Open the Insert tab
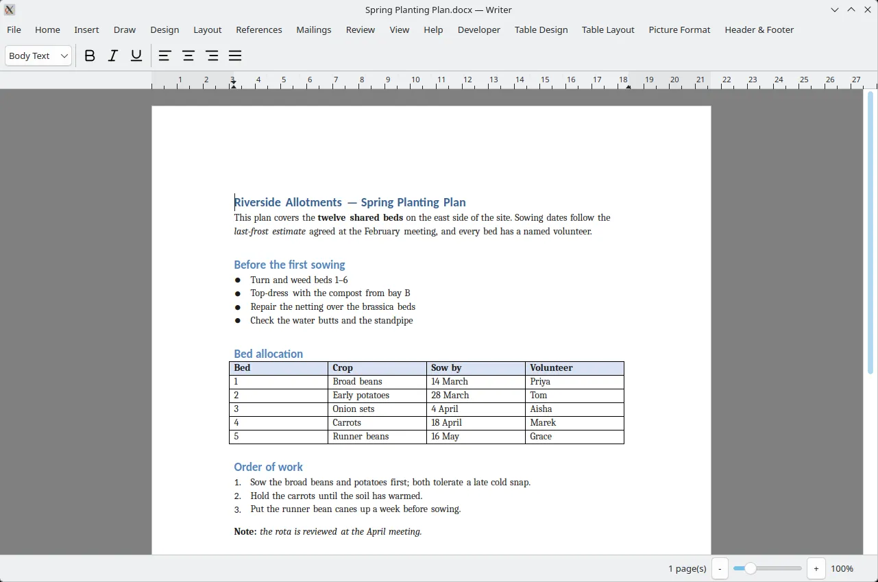Image resolution: width=878 pixels, height=582 pixels. (x=86, y=30)
